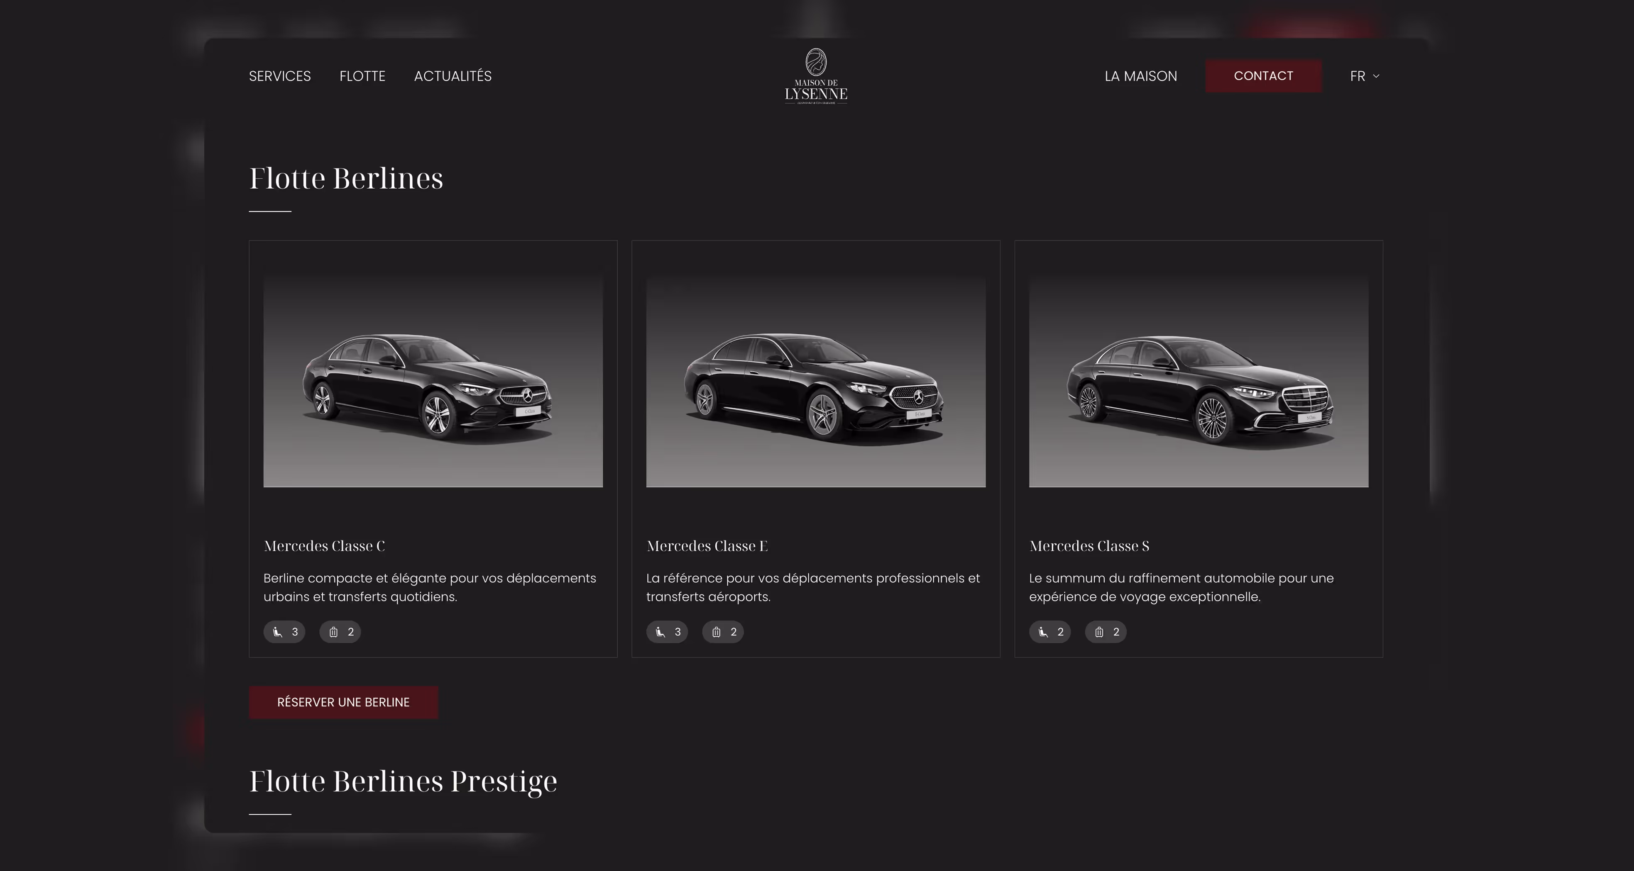Open the FR language dropdown
Image resolution: width=1634 pixels, height=871 pixels.
1358,76
